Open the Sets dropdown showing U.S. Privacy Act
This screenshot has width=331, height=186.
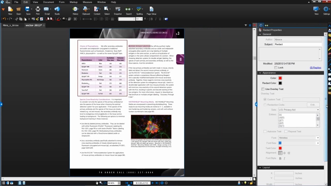[299, 110]
